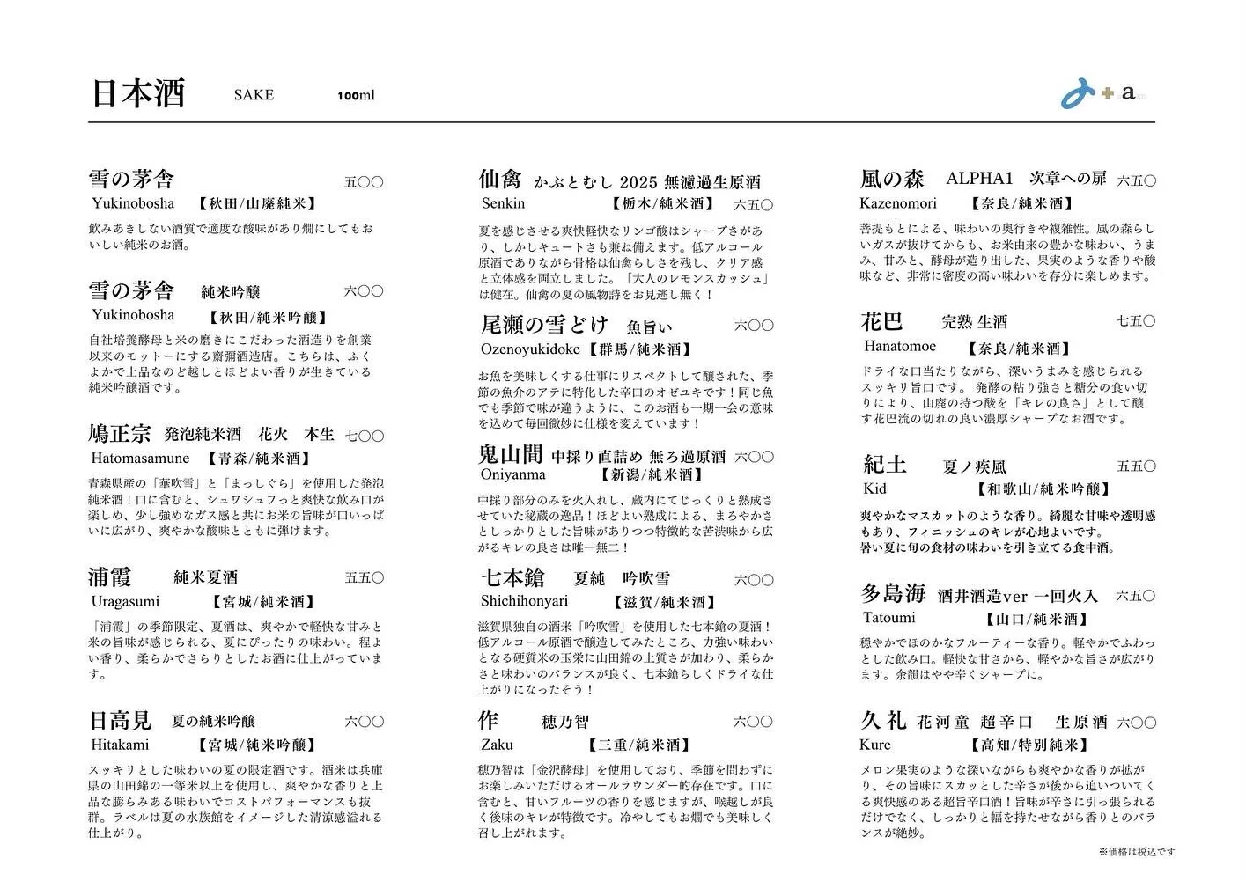Image resolution: width=1246 pixels, height=881 pixels.
Task: Click the letter 'a' in the logo mark
Action: [x=1128, y=92]
